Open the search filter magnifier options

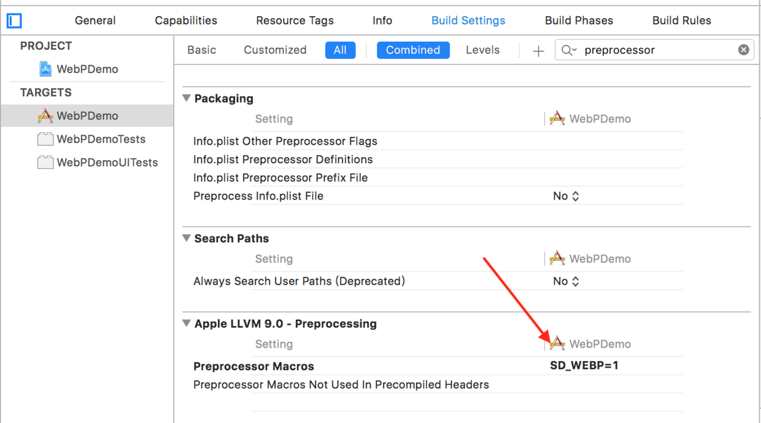[569, 50]
